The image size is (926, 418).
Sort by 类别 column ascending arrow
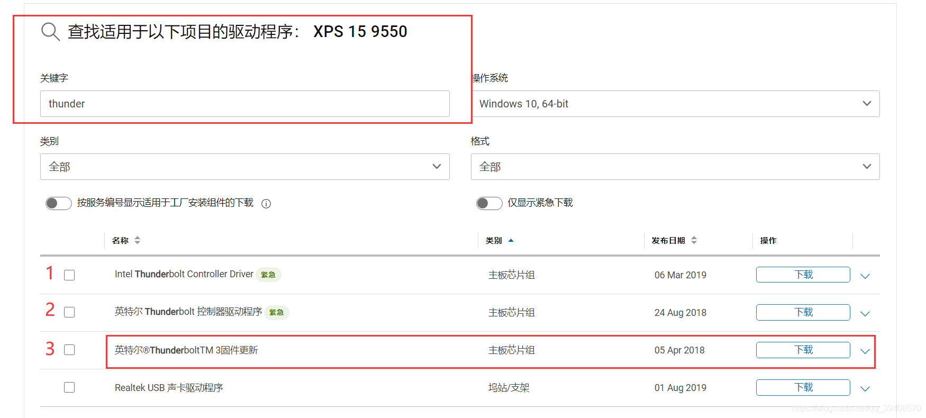(x=511, y=240)
